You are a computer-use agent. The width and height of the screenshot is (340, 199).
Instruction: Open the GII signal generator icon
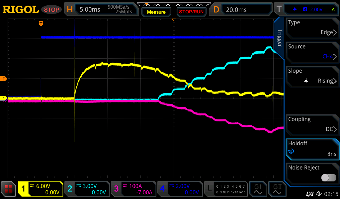(277, 189)
